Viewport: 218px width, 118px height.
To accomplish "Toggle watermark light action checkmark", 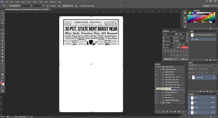I will tap(156, 72).
